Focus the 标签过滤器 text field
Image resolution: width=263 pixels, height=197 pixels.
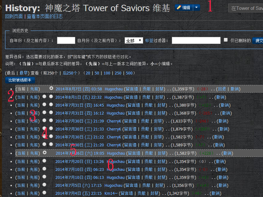click(x=196, y=40)
